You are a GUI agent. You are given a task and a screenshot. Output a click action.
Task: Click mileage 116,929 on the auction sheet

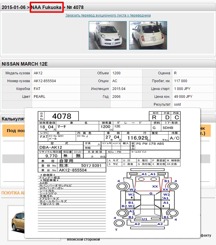137,138
